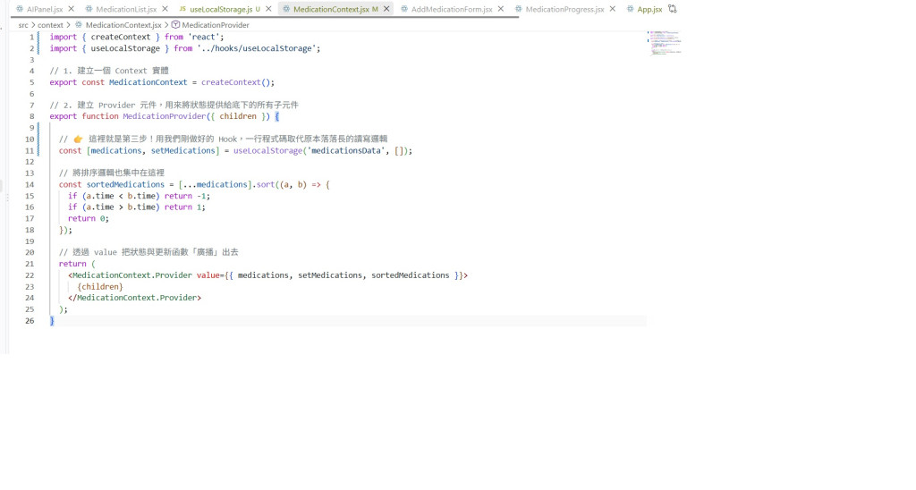Viewport: 916px width, 490px height.
Task: Activate the MedicationContext.jsx tab
Action: pyautogui.click(x=331, y=9)
